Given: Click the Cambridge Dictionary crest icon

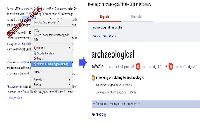Looking at the screenshot, I should tap(35, 64).
